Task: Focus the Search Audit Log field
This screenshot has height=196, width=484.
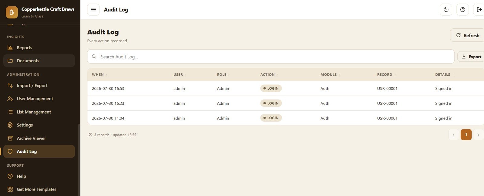Action: (x=271, y=57)
